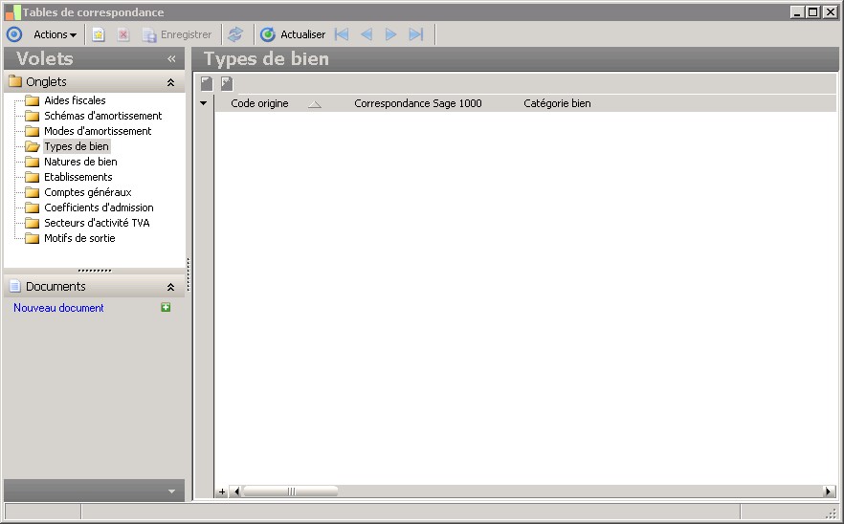Click the blue circular icon left of Actions
Image resolution: width=844 pixels, height=524 pixels.
point(14,34)
